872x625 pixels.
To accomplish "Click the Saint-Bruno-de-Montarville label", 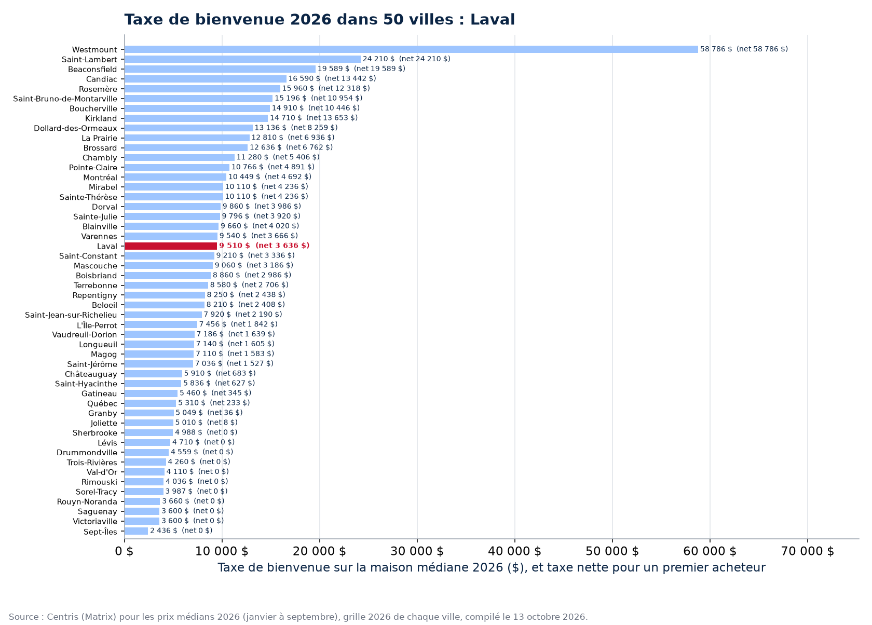I will [65, 99].
